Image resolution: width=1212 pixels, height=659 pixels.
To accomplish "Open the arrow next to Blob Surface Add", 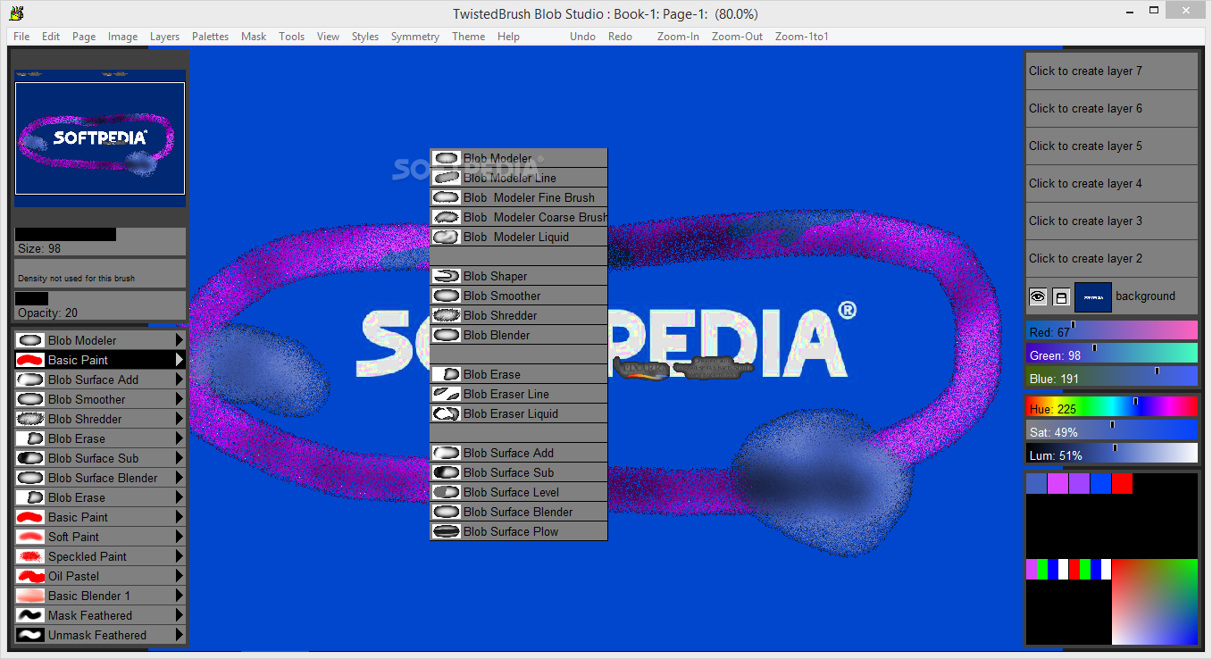I will 180,380.
